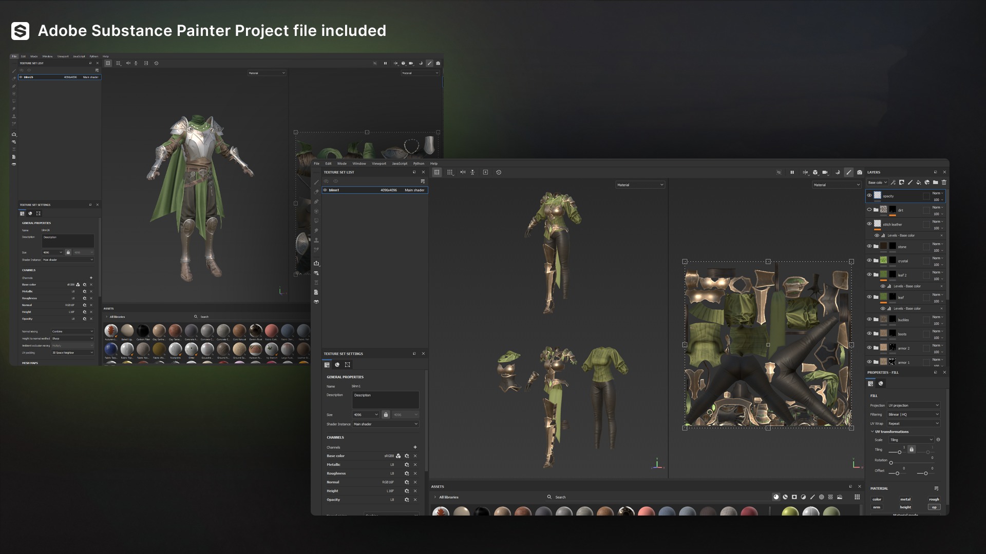Open File menu in front window

point(316,164)
